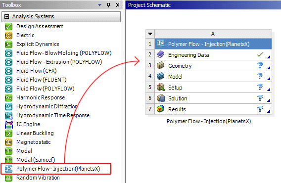281x183 pixels.
Task: Click Geometry row blue corner triangle
Action: click(269, 68)
